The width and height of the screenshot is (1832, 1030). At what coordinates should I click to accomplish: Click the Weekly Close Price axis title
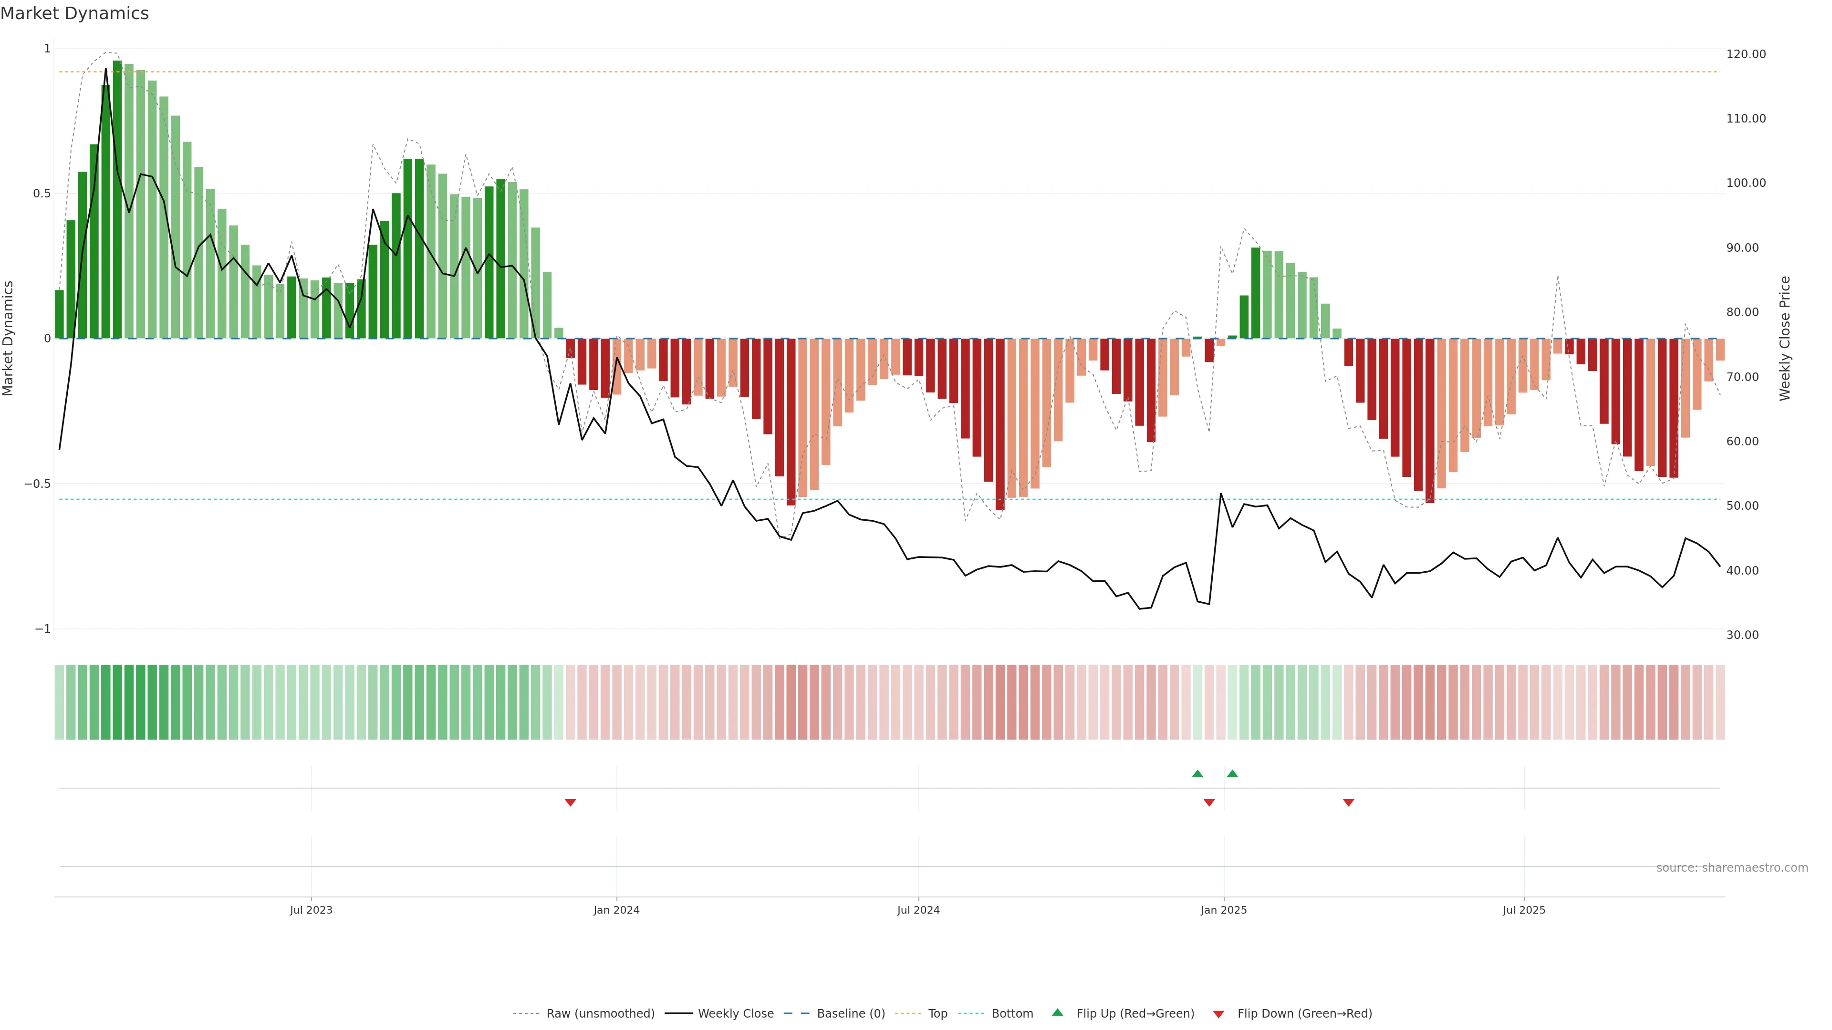[1784, 339]
